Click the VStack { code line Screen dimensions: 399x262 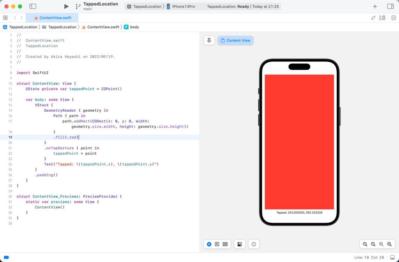pyautogui.click(x=44, y=105)
